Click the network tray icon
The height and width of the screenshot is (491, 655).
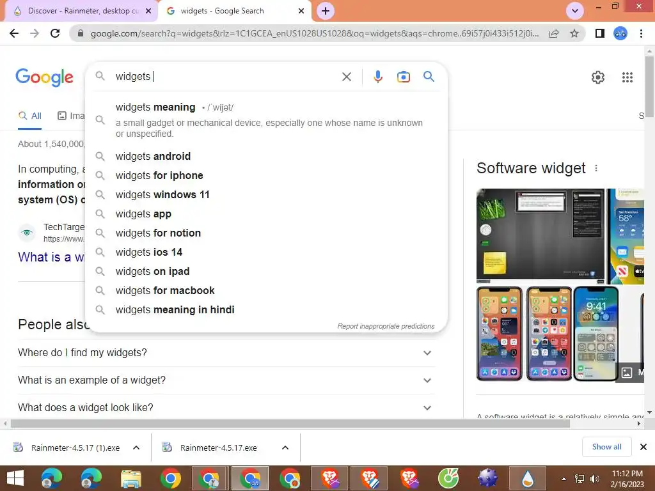(x=580, y=479)
